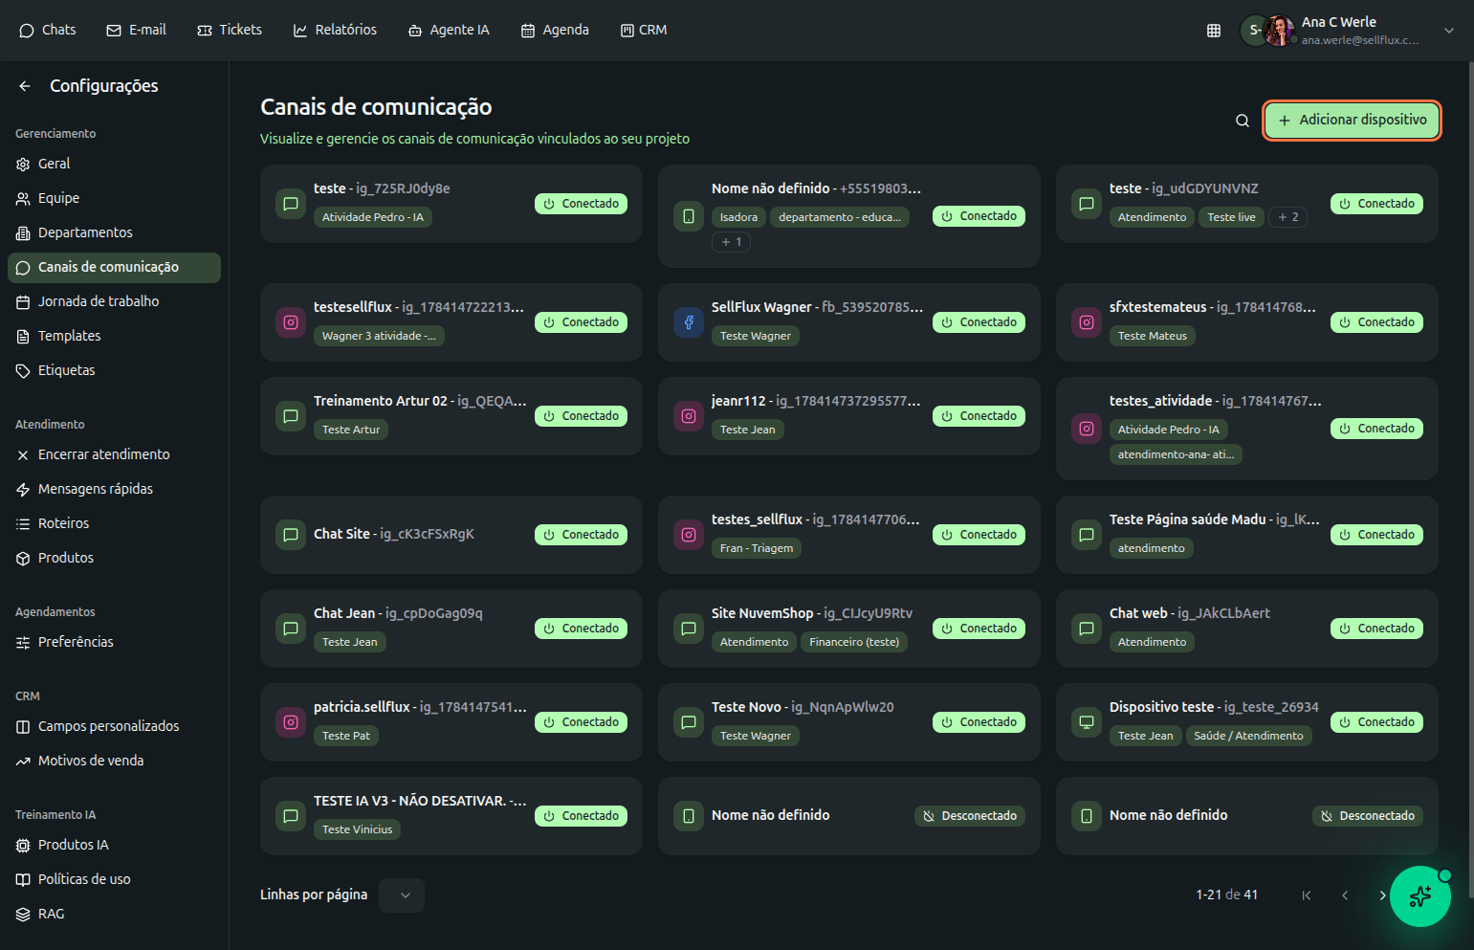
Task: Open the floating AI sparkle assistant button
Action: 1419,896
